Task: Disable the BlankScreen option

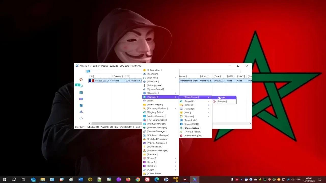Action: click(x=221, y=101)
